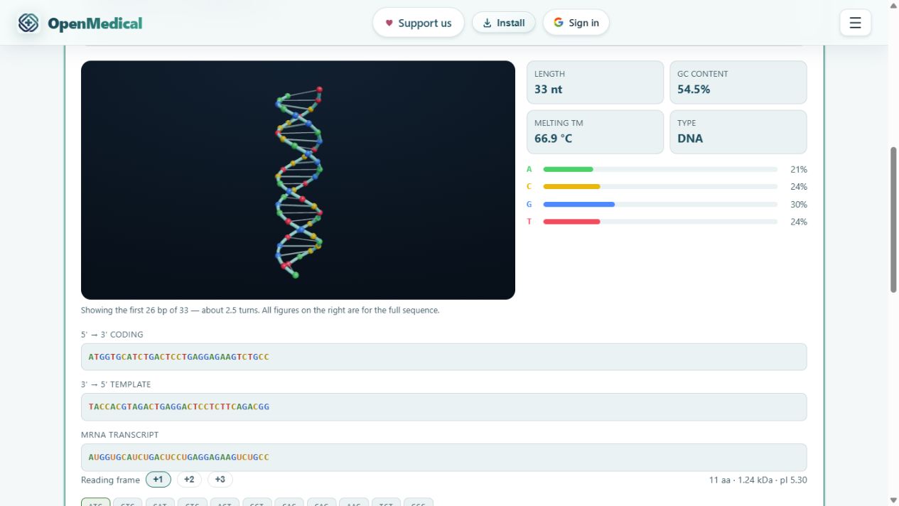899x506 pixels.
Task: Click the 'MRNA TRANSCRIPT' label
Action: point(120,434)
